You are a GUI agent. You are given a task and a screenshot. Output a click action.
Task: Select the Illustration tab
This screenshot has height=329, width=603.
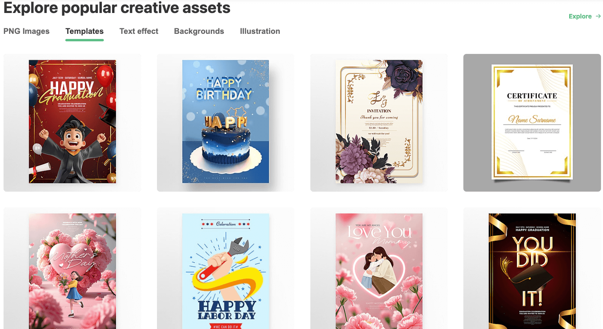tap(260, 31)
